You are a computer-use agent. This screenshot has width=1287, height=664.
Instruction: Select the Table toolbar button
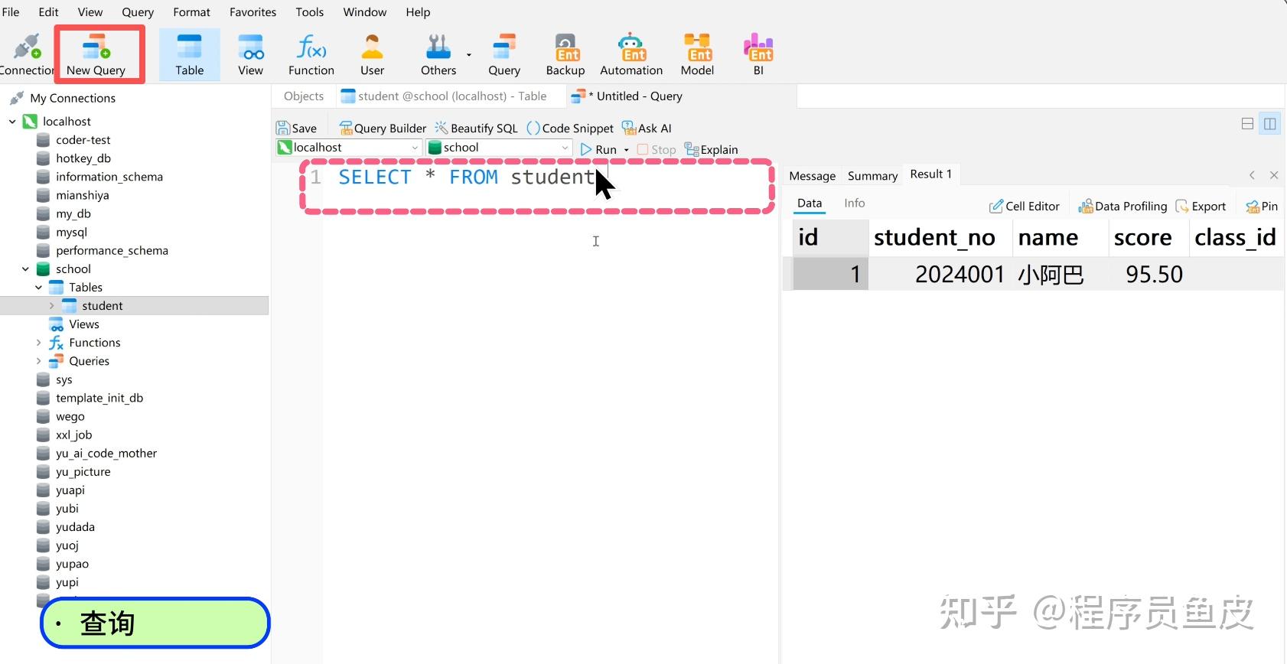[189, 54]
